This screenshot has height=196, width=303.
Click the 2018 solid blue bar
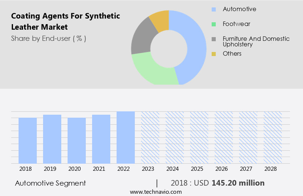tap(28, 140)
